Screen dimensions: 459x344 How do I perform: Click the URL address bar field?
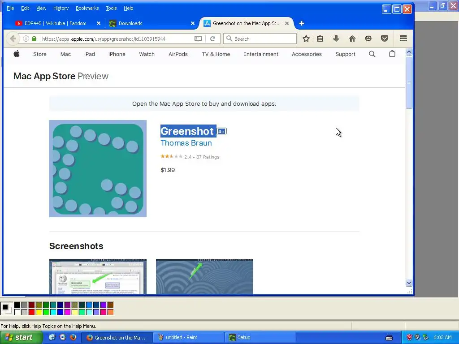point(117,39)
